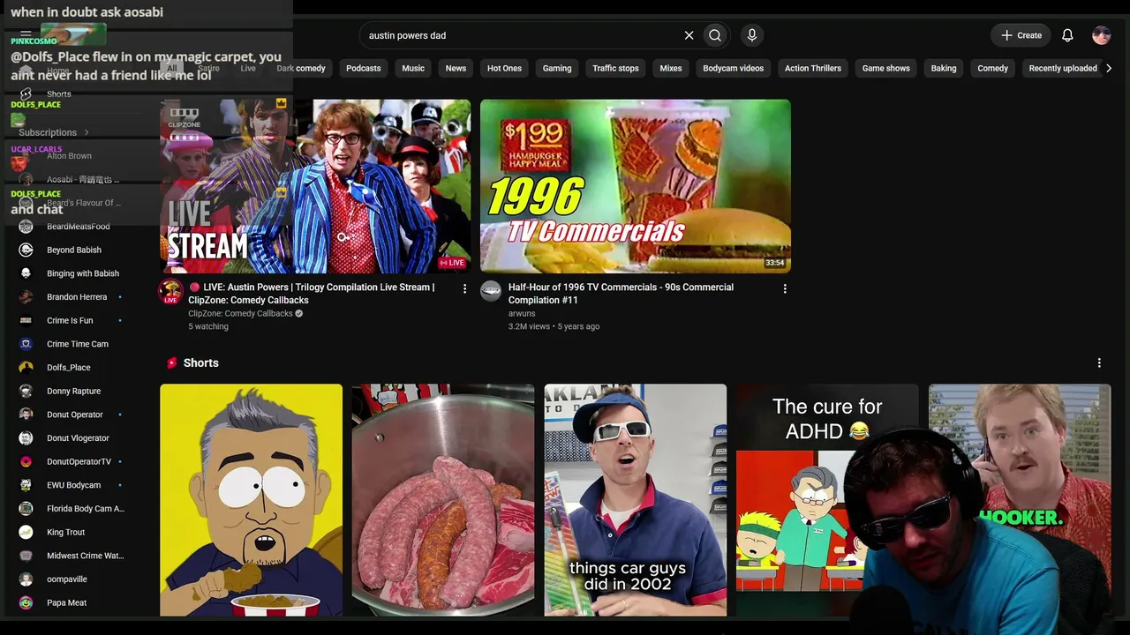This screenshot has height=635, width=1130.
Task: Click the Beyond Babish sidebar avatar
Action: [x=26, y=250]
